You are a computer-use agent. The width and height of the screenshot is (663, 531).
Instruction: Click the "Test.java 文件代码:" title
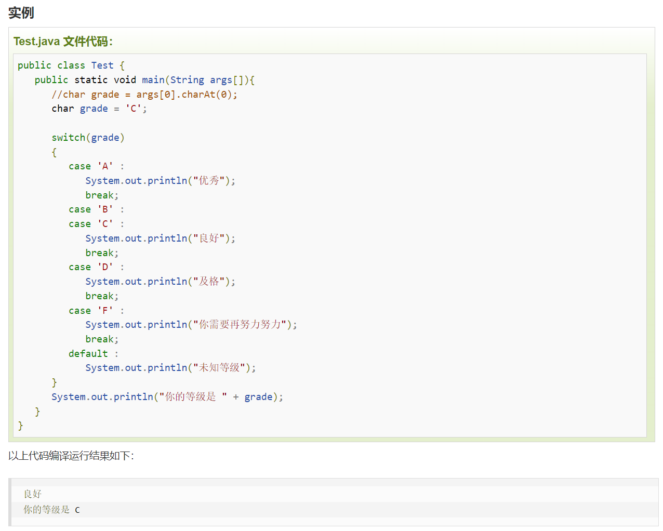[x=63, y=42]
